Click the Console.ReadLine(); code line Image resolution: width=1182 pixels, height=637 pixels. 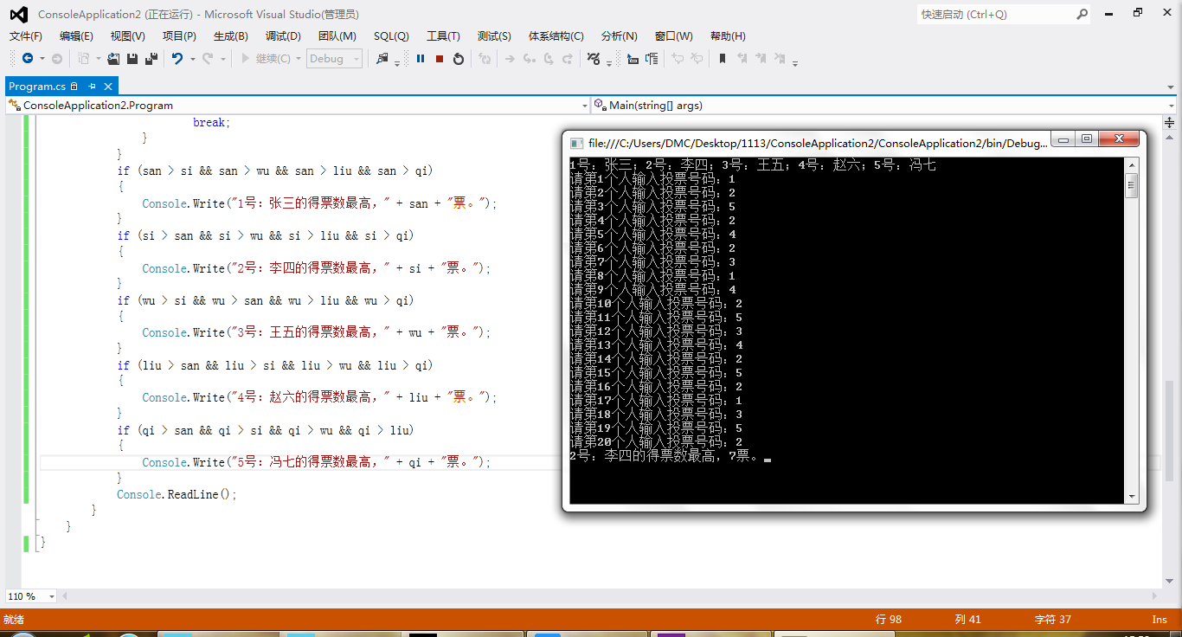click(177, 494)
